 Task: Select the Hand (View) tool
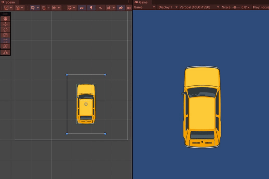click(x=5, y=19)
